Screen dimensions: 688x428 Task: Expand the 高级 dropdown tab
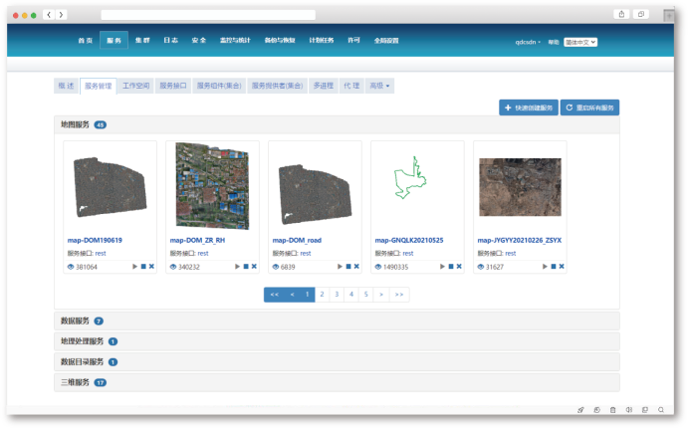coord(379,86)
